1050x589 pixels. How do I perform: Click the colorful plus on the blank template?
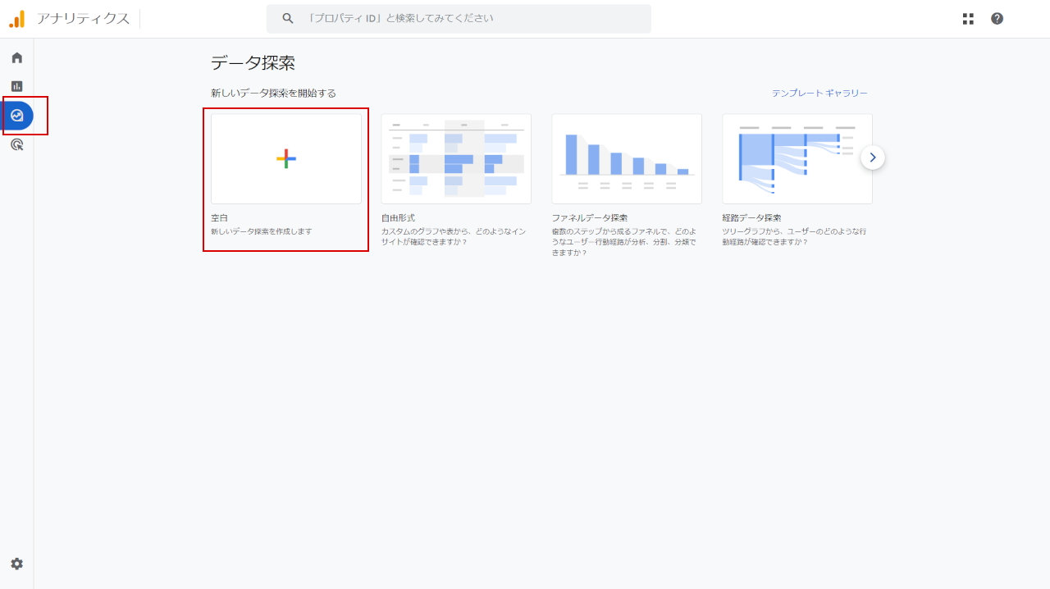(x=285, y=159)
